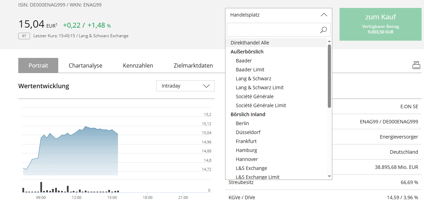Click inside the Handelsplatz search field
This screenshot has width=424, height=203.
click(272, 30)
